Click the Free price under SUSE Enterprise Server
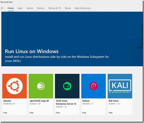This screenshot has height=123, width=144. [x=58, y=113]
